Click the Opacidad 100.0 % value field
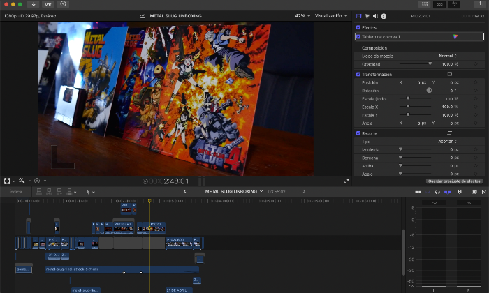The image size is (489, 293). point(450,63)
